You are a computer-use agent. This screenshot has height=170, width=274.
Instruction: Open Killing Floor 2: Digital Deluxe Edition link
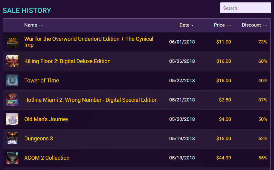tap(68, 61)
